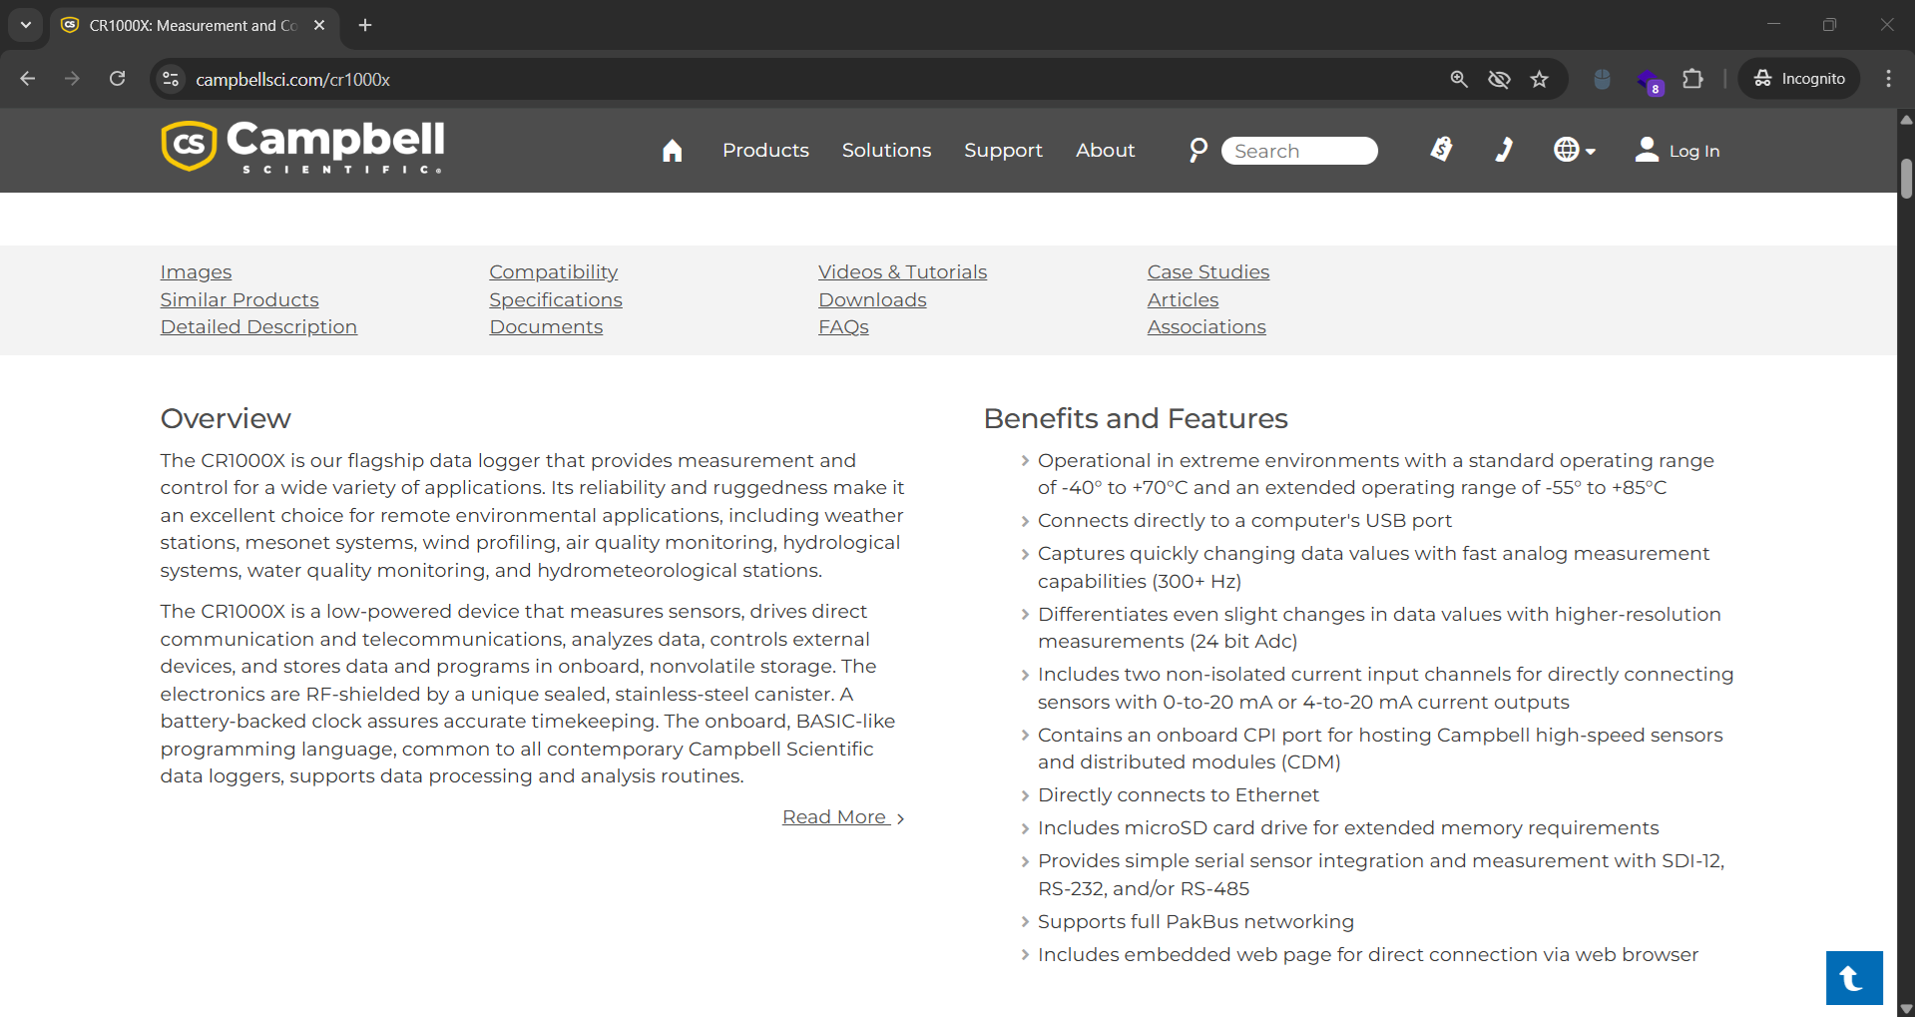Viewport: 1915px width, 1017px height.
Task: Open the Videos & Tutorials link
Action: pyautogui.click(x=902, y=271)
